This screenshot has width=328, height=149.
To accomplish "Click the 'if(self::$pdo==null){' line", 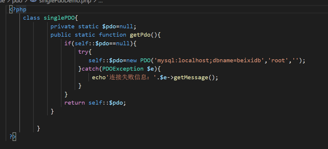I will tap(100, 44).
